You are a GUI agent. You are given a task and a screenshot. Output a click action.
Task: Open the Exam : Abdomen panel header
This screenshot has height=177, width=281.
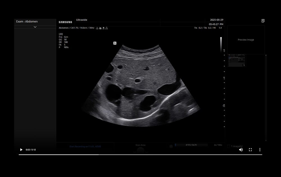click(x=27, y=21)
